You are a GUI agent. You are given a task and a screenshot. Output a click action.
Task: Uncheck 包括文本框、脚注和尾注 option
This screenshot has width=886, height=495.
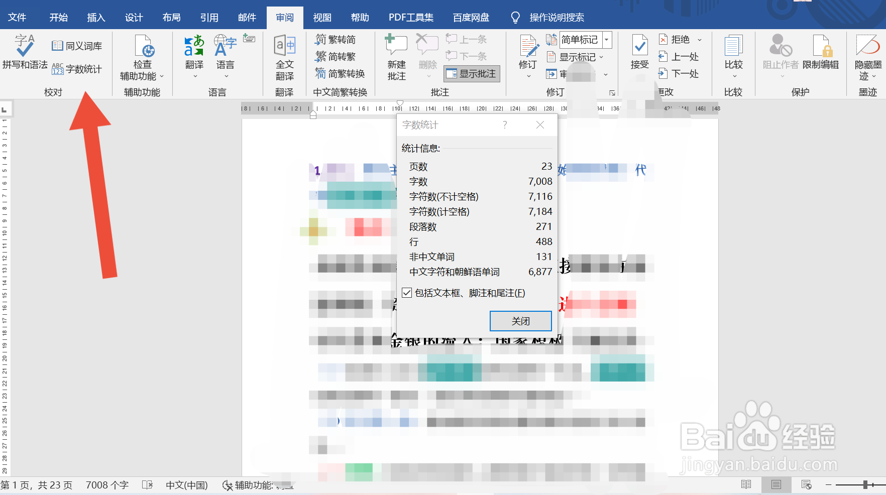point(407,293)
